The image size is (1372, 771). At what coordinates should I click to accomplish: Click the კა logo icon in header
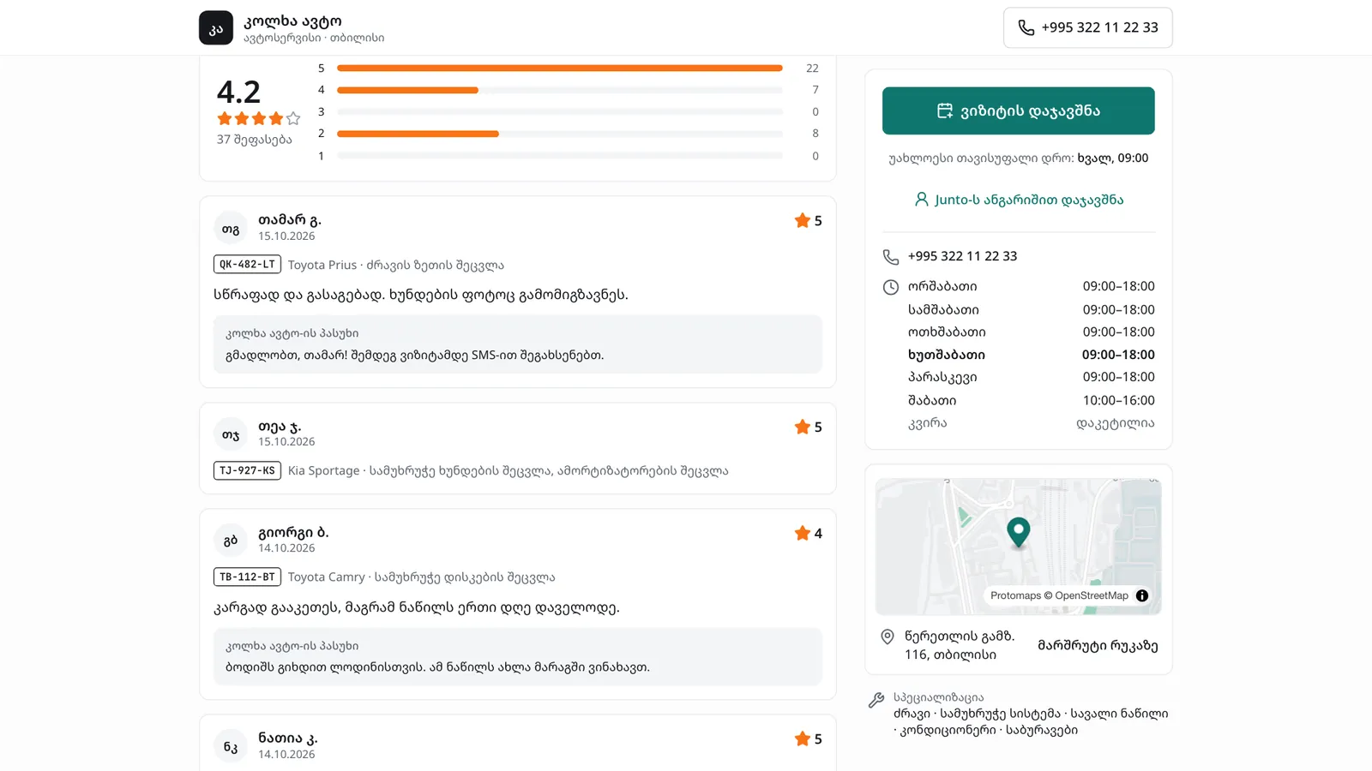[x=216, y=27]
